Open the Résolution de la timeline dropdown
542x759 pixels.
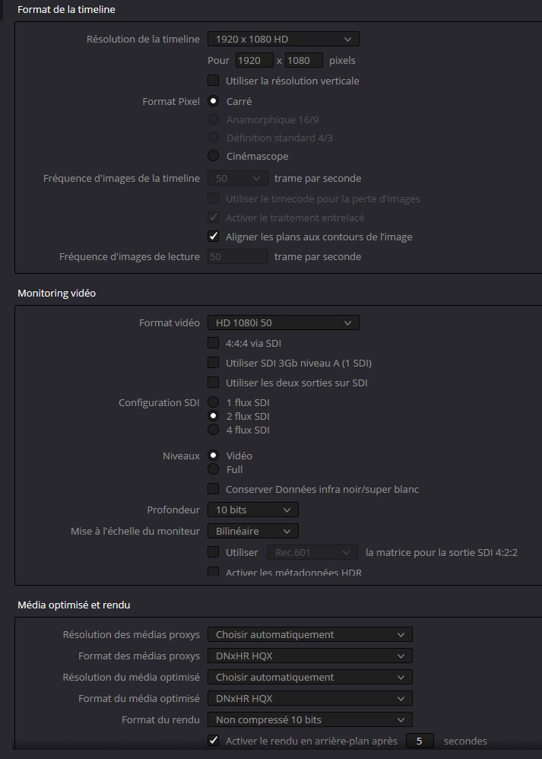(x=283, y=40)
